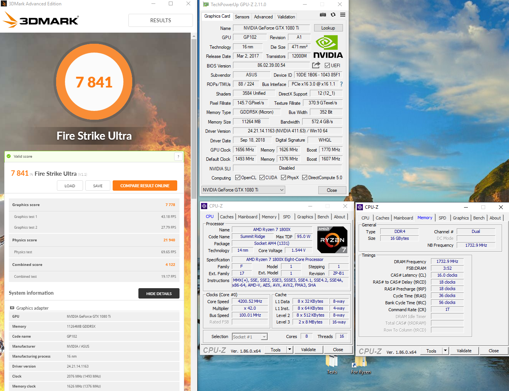The height and width of the screenshot is (391, 509).
Task: Click the CPU-Z CPU window title icon
Action: click(205, 206)
